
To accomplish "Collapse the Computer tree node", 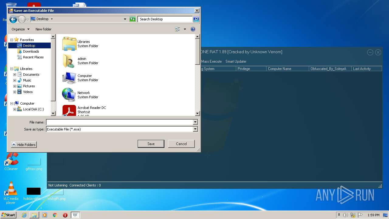I will coord(12,103).
